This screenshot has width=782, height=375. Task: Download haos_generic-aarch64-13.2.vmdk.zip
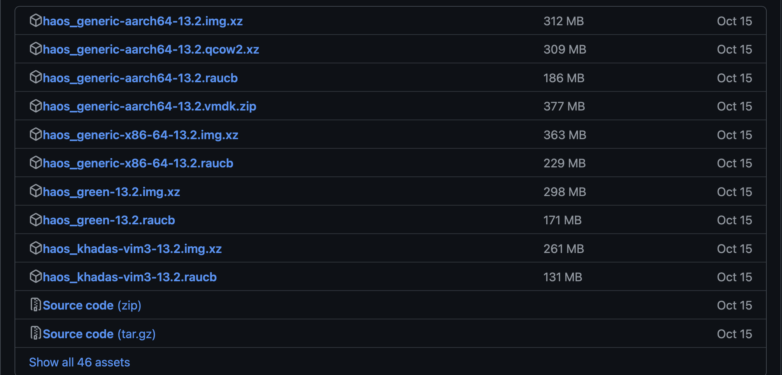coord(149,106)
